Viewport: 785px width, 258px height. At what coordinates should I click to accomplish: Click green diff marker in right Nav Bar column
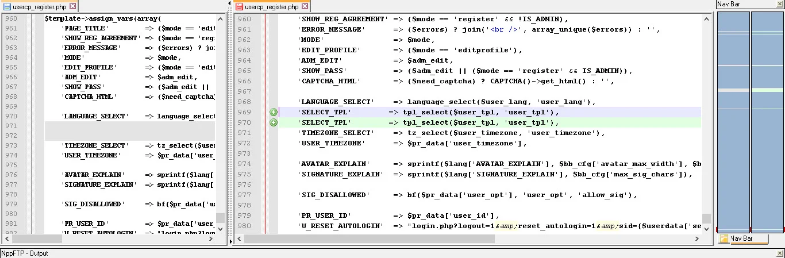[x=767, y=90]
